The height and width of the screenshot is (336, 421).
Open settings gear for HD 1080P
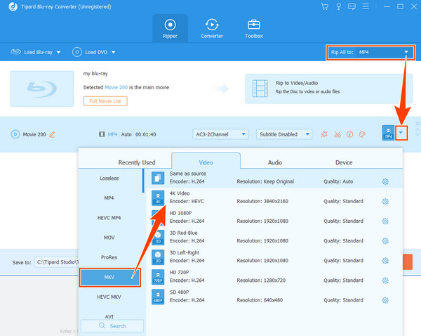(385, 221)
